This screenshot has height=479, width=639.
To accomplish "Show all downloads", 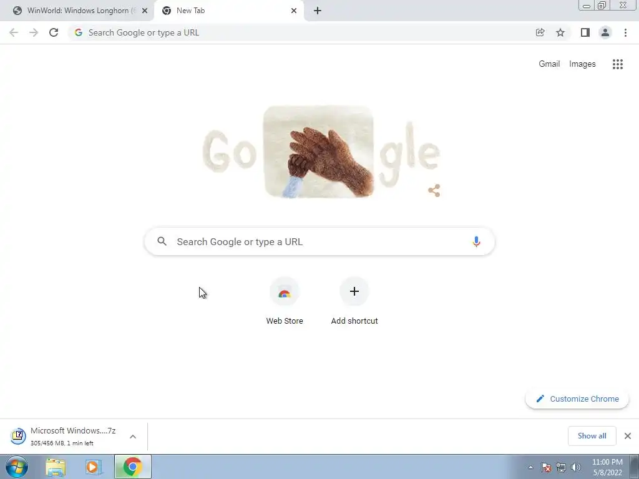I will click(592, 436).
